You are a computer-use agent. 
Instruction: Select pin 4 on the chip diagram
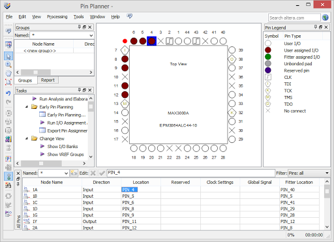pyautogui.click(x=151, y=41)
